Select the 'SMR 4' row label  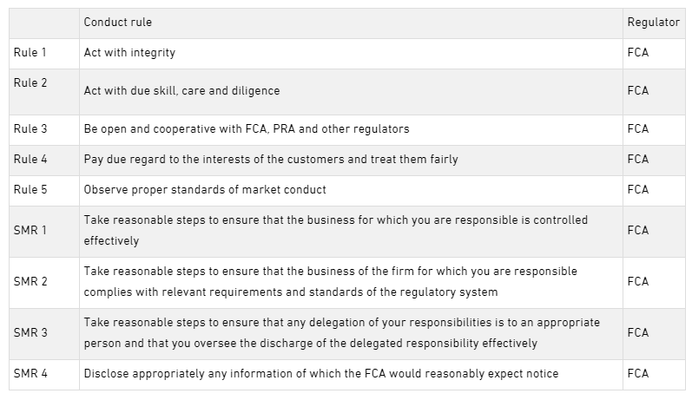[x=31, y=373]
